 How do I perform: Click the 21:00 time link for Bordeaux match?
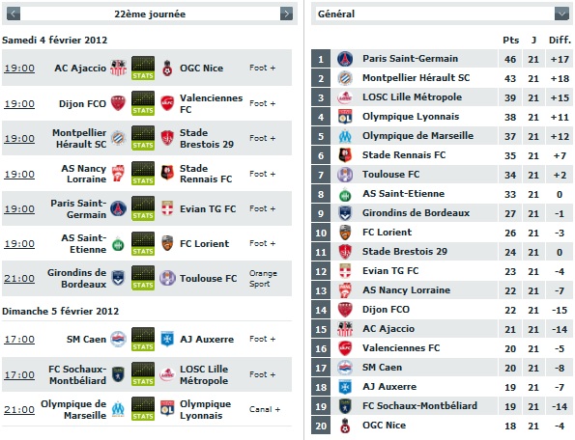click(19, 279)
